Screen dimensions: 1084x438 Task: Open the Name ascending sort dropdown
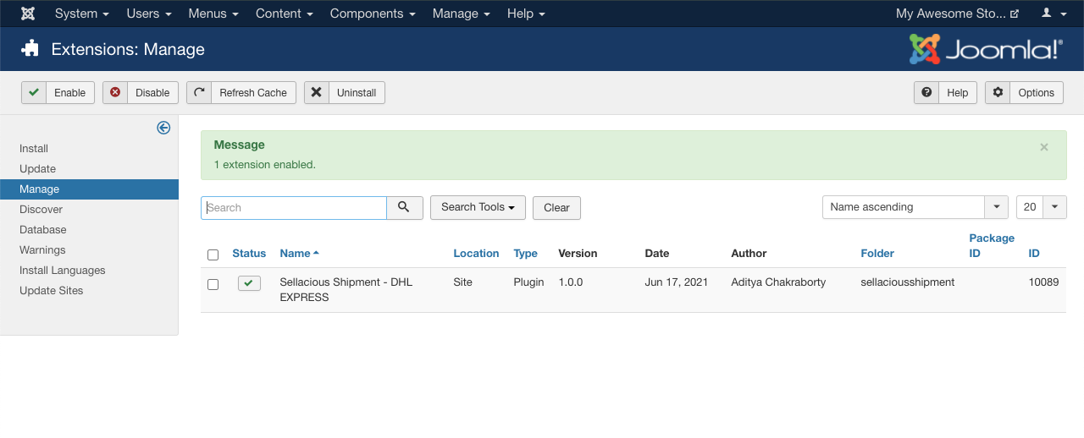(x=915, y=207)
